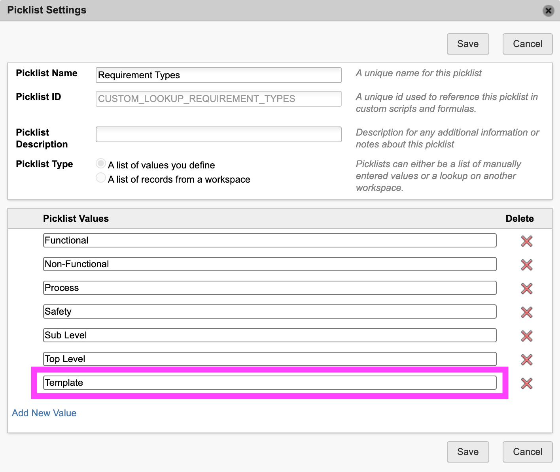
Task: Click the Picklist ID label
Action: [x=38, y=97]
